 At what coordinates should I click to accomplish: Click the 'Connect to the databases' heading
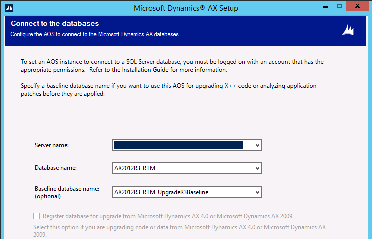pyautogui.click(x=55, y=24)
